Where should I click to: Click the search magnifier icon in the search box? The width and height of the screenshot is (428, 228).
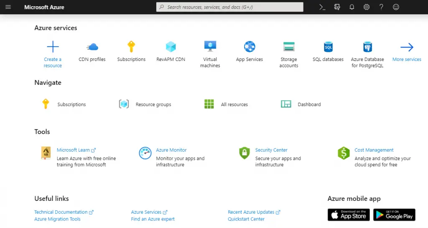[x=162, y=7]
